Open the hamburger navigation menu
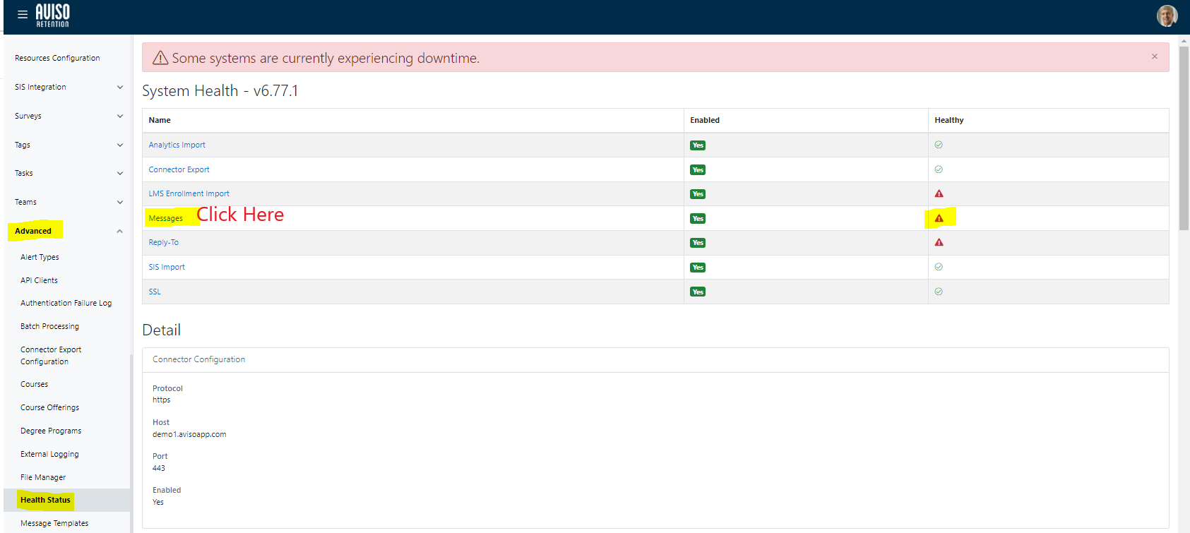 (23, 14)
